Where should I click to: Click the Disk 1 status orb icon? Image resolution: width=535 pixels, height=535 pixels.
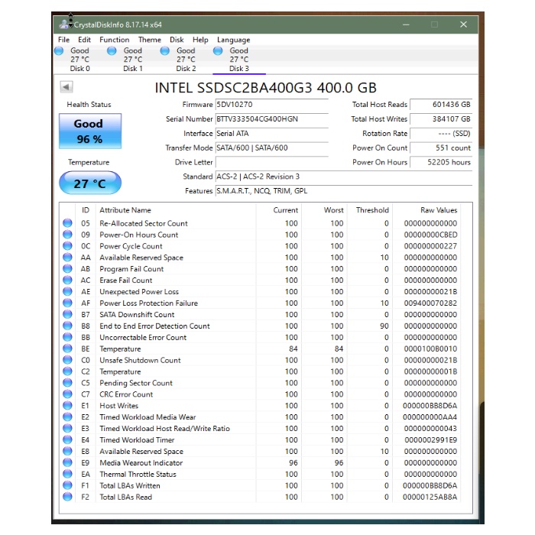coord(112,51)
